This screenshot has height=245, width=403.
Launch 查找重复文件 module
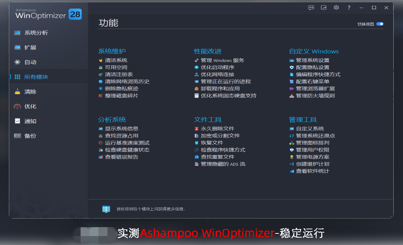[218, 157]
